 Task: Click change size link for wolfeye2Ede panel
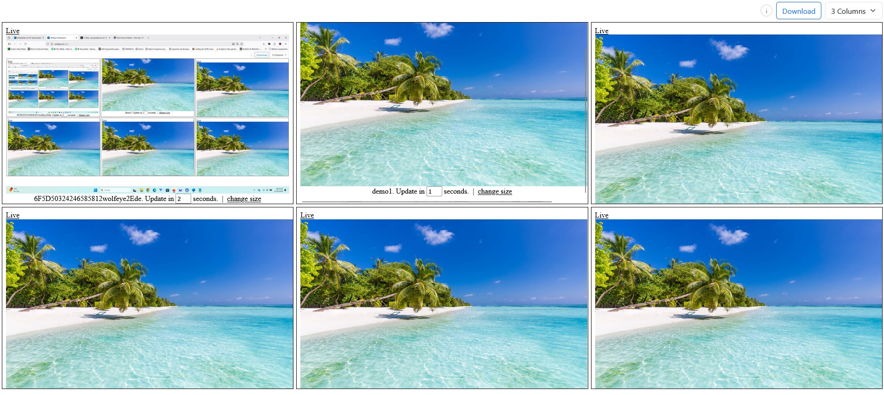point(244,199)
